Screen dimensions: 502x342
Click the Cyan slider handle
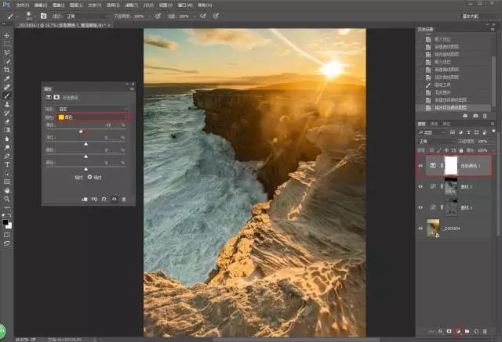click(x=82, y=132)
